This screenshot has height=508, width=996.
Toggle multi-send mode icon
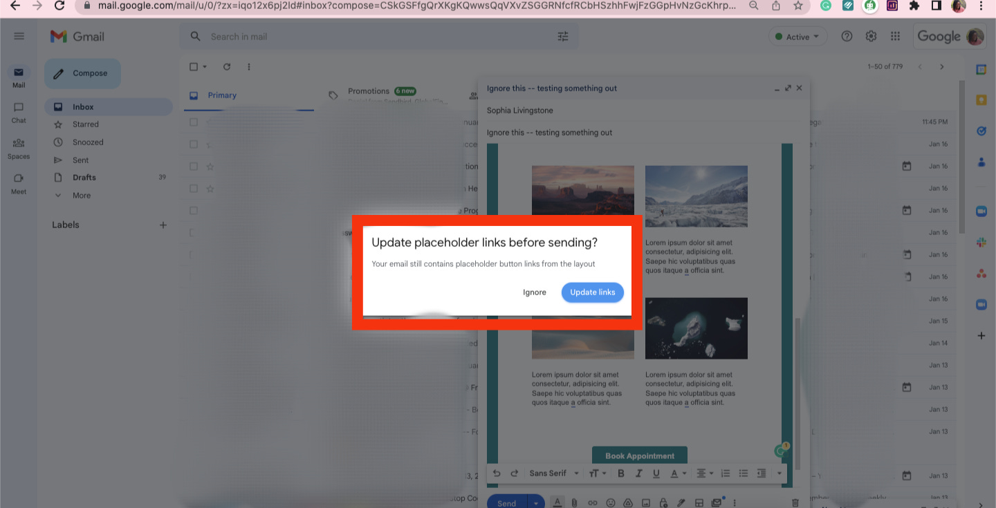click(x=717, y=502)
